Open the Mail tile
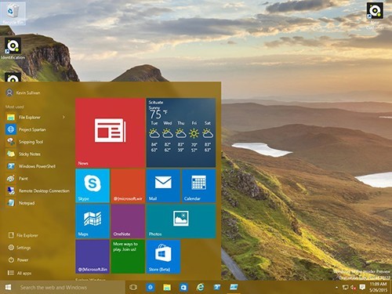This screenshot has height=294, width=392. (163, 186)
